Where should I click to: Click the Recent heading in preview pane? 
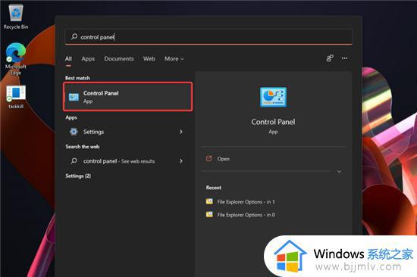point(214,188)
